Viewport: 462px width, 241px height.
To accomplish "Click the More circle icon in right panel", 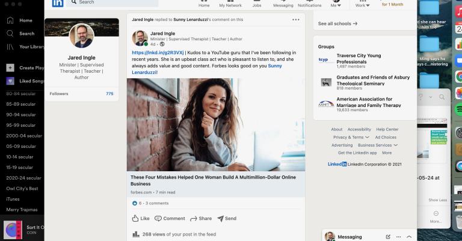I will pos(436,213).
